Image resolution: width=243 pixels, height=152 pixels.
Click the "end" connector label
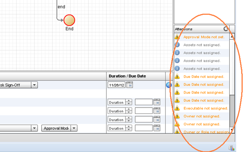tap(62, 7)
